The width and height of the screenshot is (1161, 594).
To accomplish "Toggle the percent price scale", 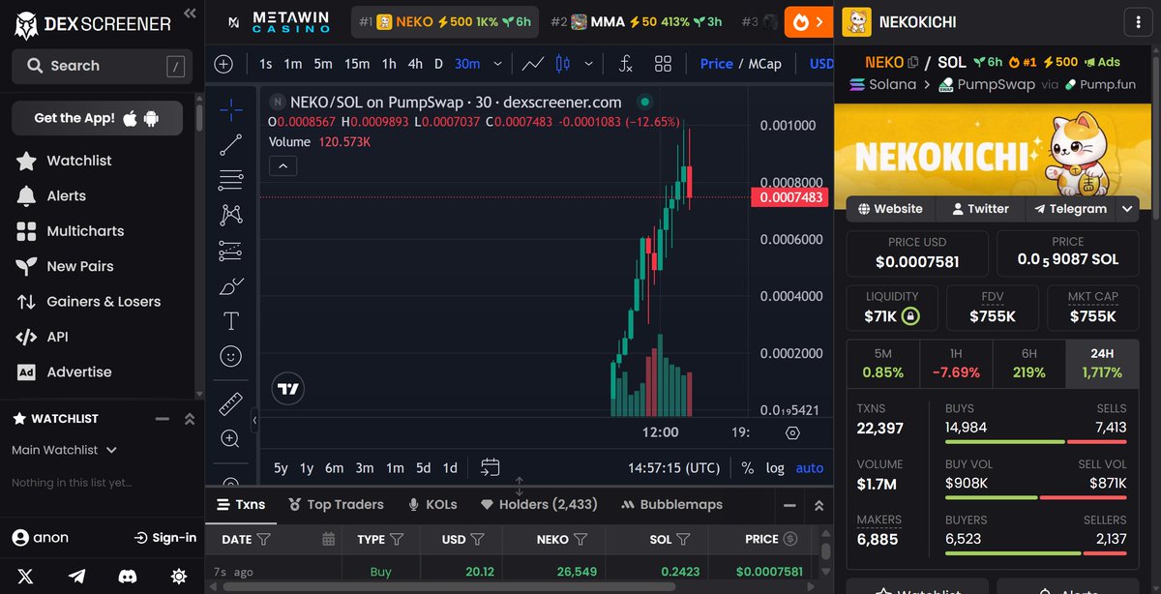I will point(747,467).
